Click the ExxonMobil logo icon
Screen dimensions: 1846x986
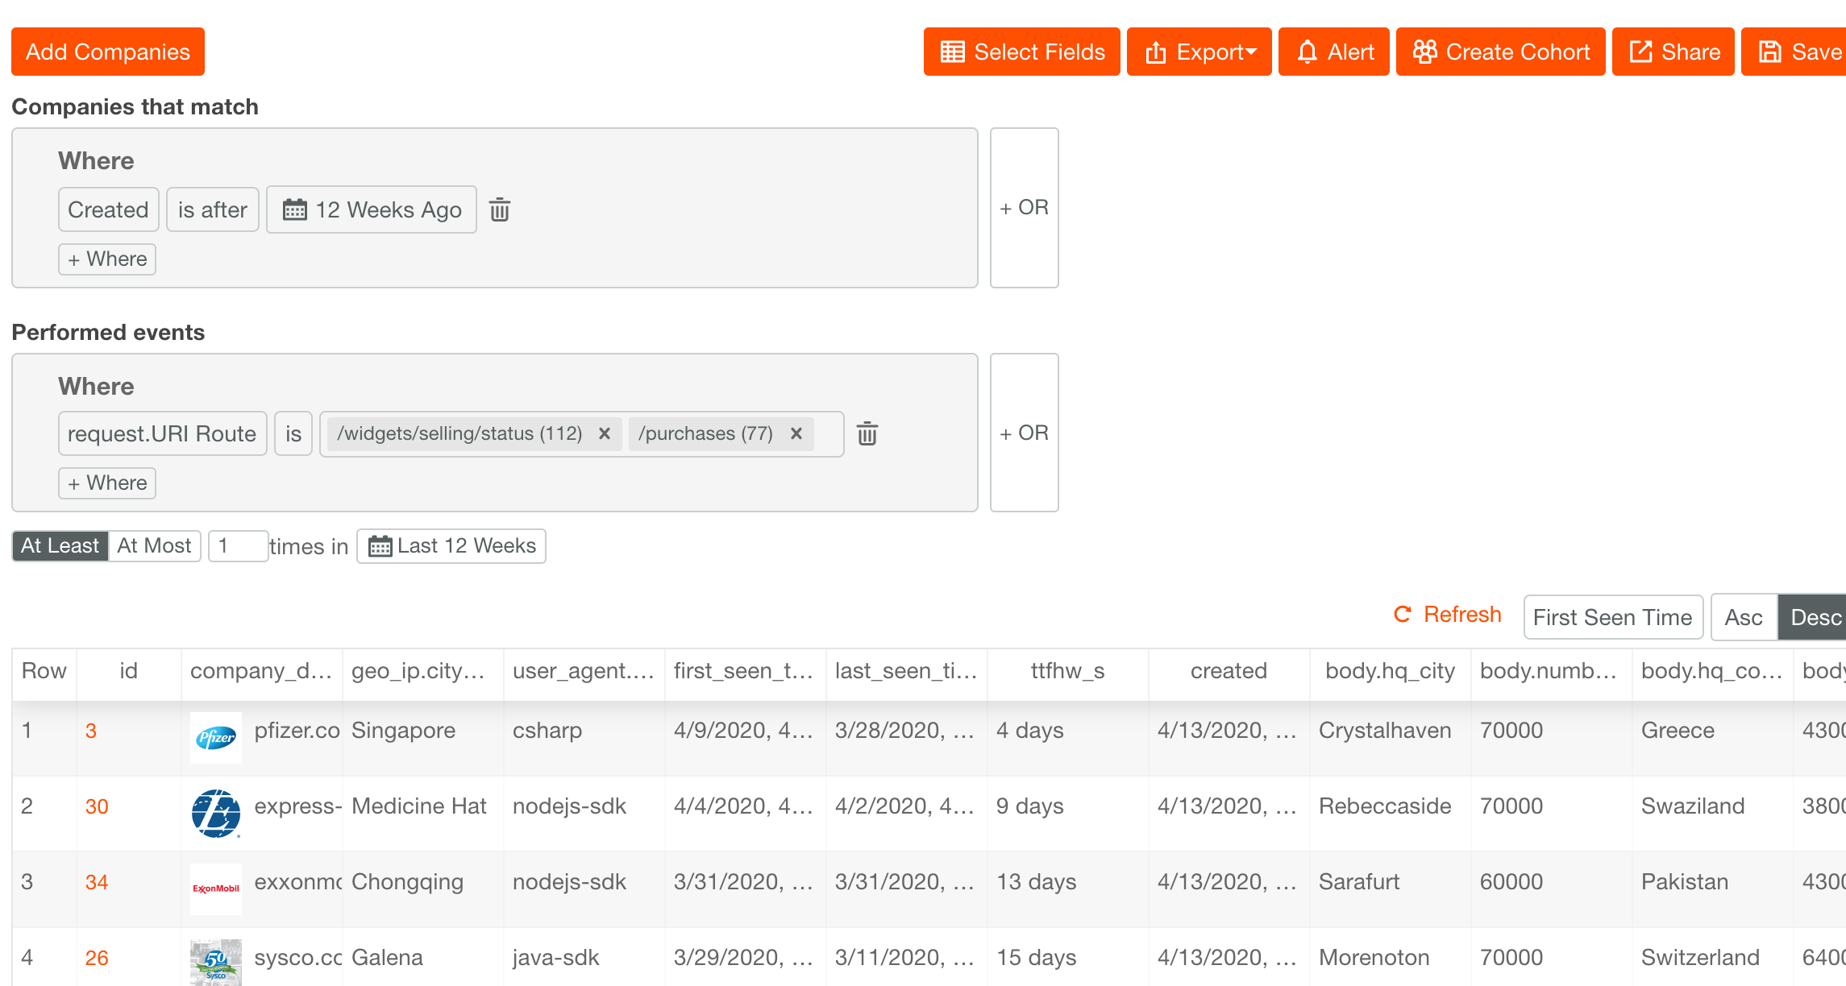(216, 889)
